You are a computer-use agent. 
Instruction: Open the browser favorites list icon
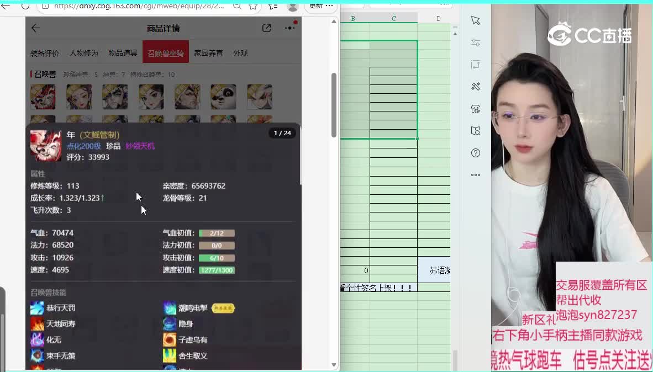click(x=273, y=6)
